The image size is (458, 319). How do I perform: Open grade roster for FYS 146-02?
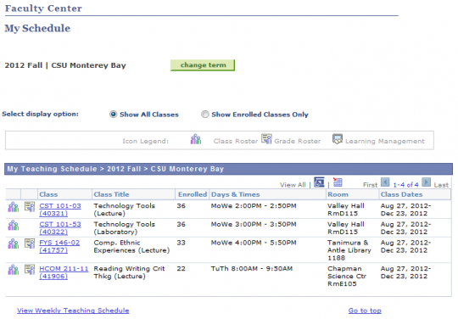point(30,243)
